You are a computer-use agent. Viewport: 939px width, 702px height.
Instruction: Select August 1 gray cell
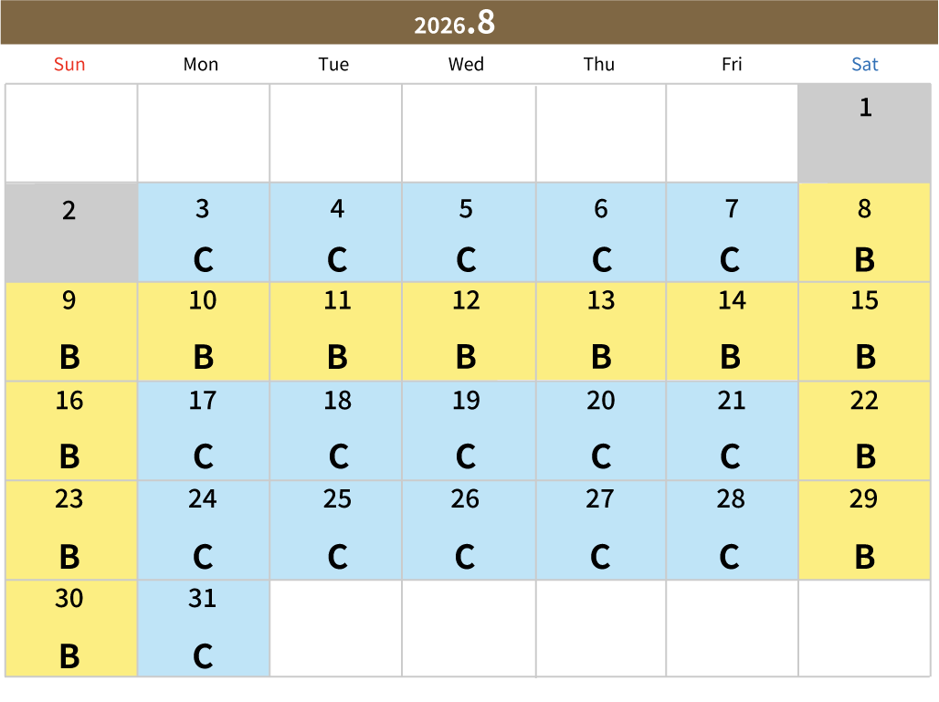864,133
